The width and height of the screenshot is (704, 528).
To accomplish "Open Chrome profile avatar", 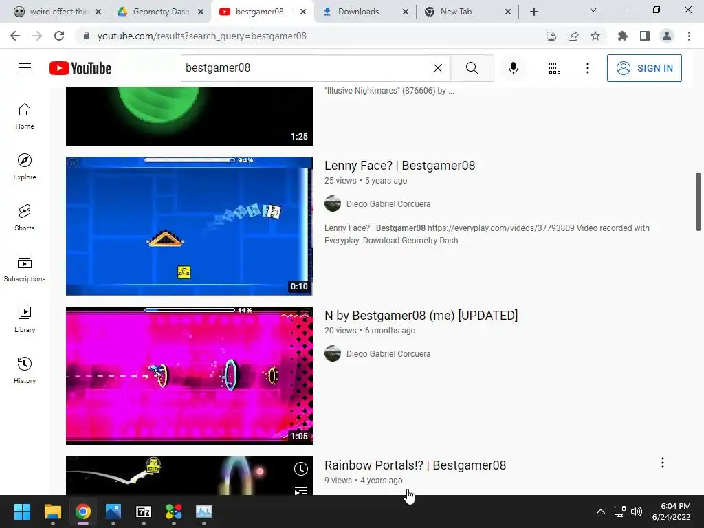I will point(667,36).
